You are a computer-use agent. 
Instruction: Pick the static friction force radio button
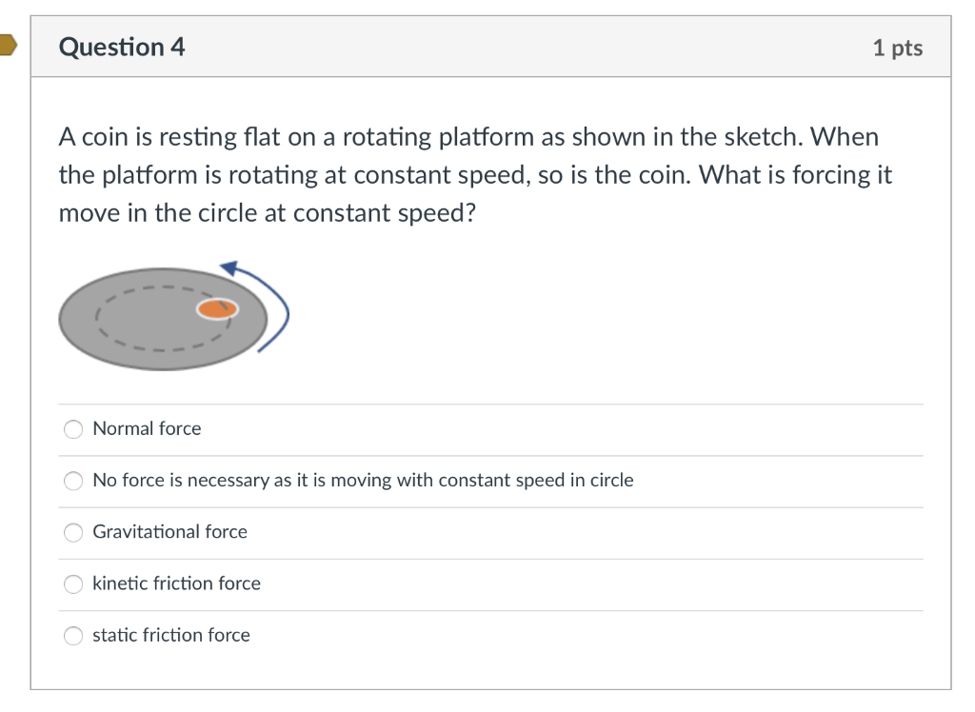click(x=73, y=636)
